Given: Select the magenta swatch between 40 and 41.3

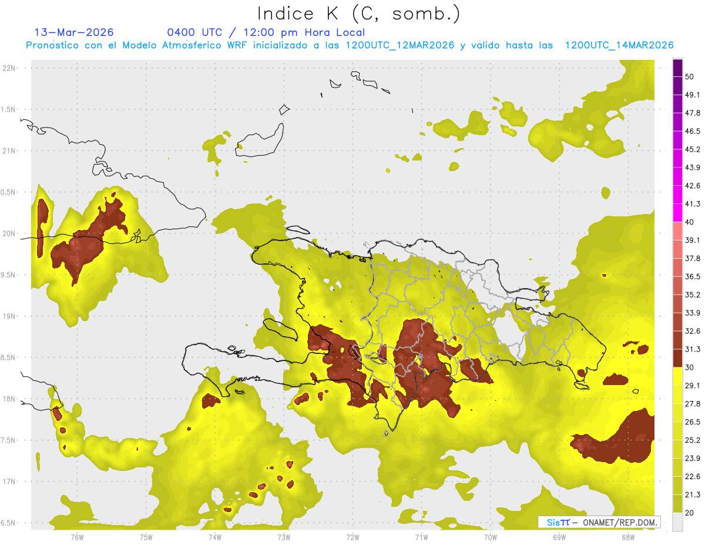Looking at the screenshot, I should click(x=677, y=213).
